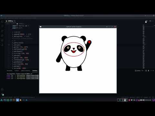Open the Run and Debug view in the activity bar

pyautogui.click(x=2, y=35)
